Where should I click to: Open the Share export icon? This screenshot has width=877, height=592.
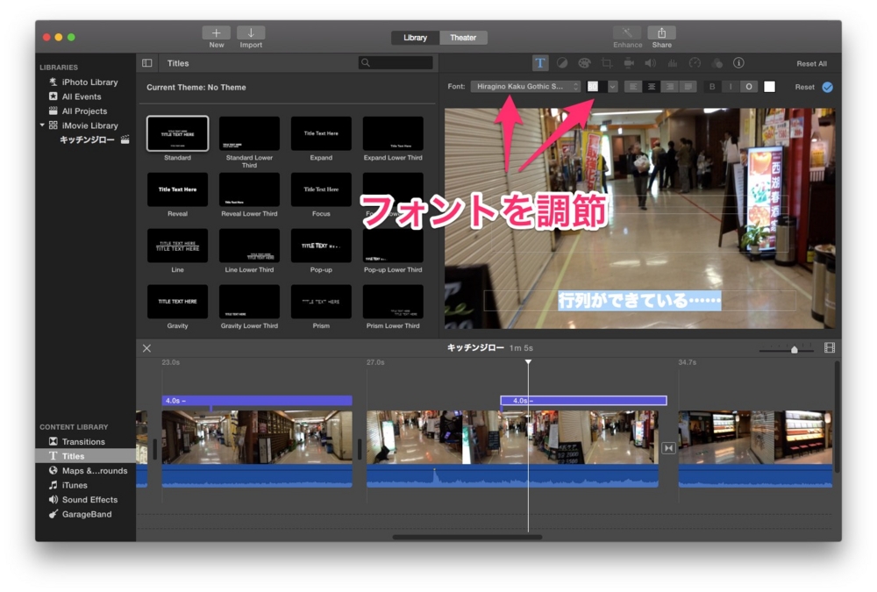click(661, 33)
